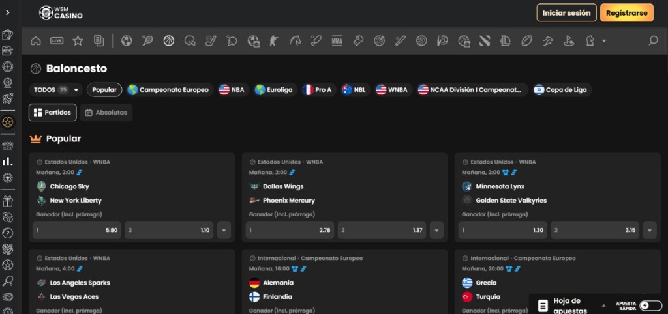Screen dimensions: 668x314
Task: Filter by NCAA División I Campeonato
Action: pos(471,90)
